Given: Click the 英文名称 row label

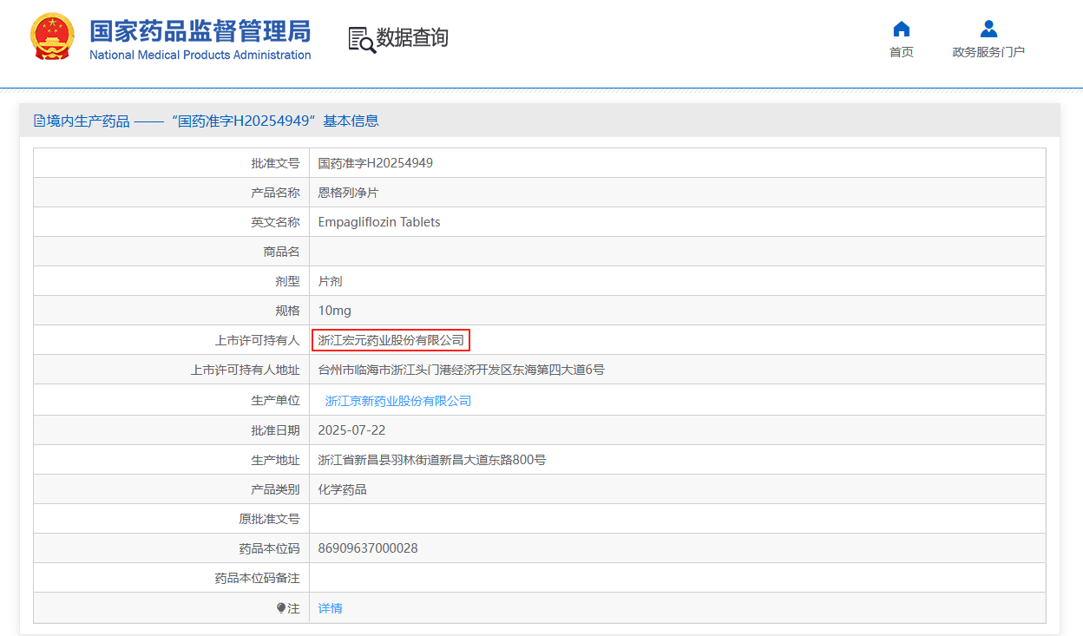Looking at the screenshot, I should pos(275,222).
